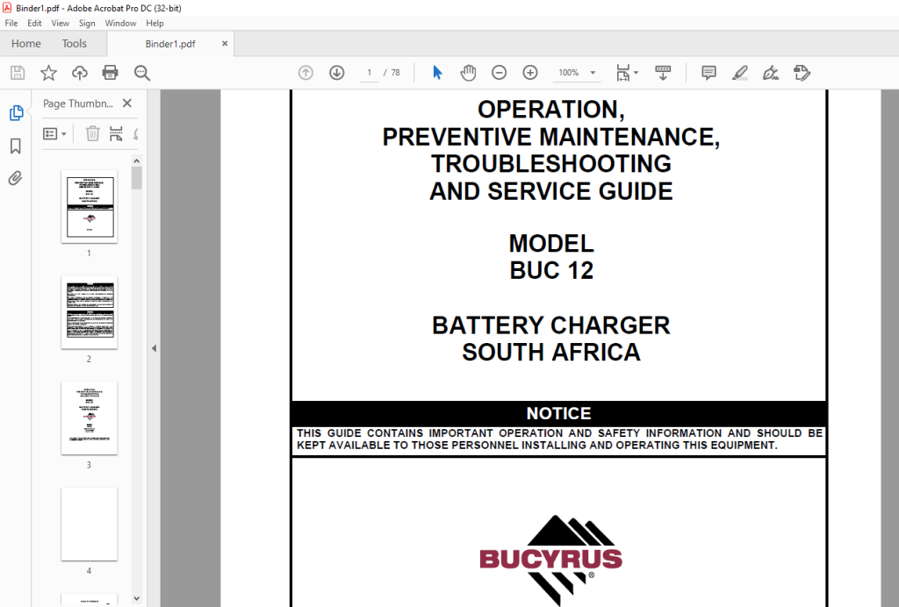This screenshot has height=607, width=899.
Task: Open the Attachments paperclip panel
Action: click(x=16, y=178)
